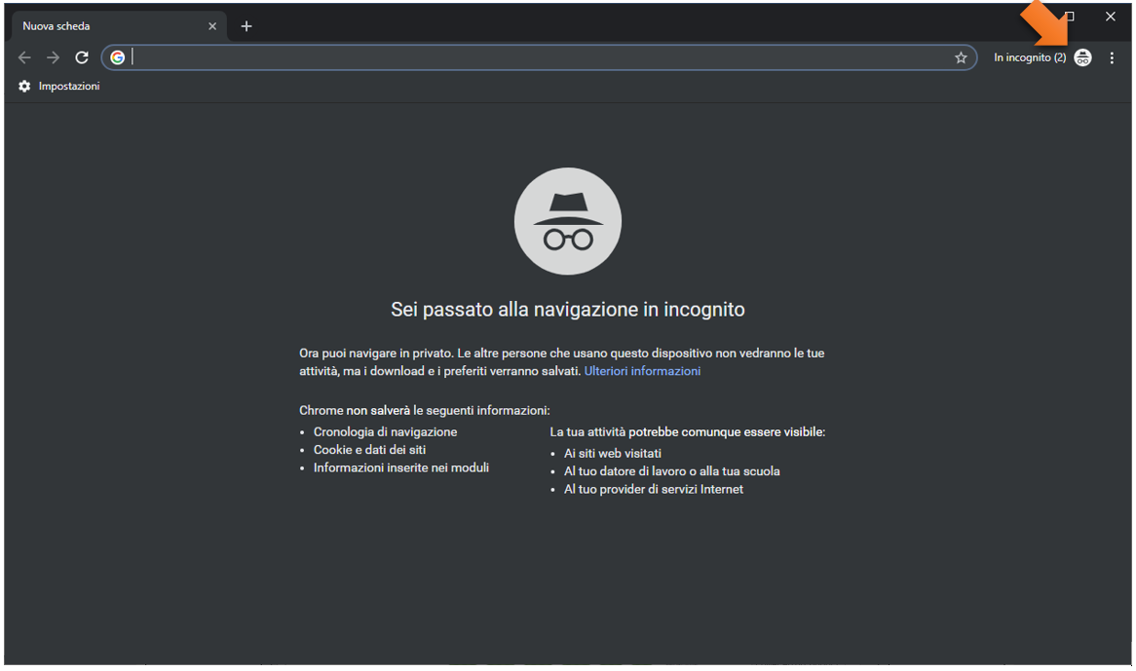Click Al tuo datore di lavoro item
1136x671 pixels.
coord(671,471)
